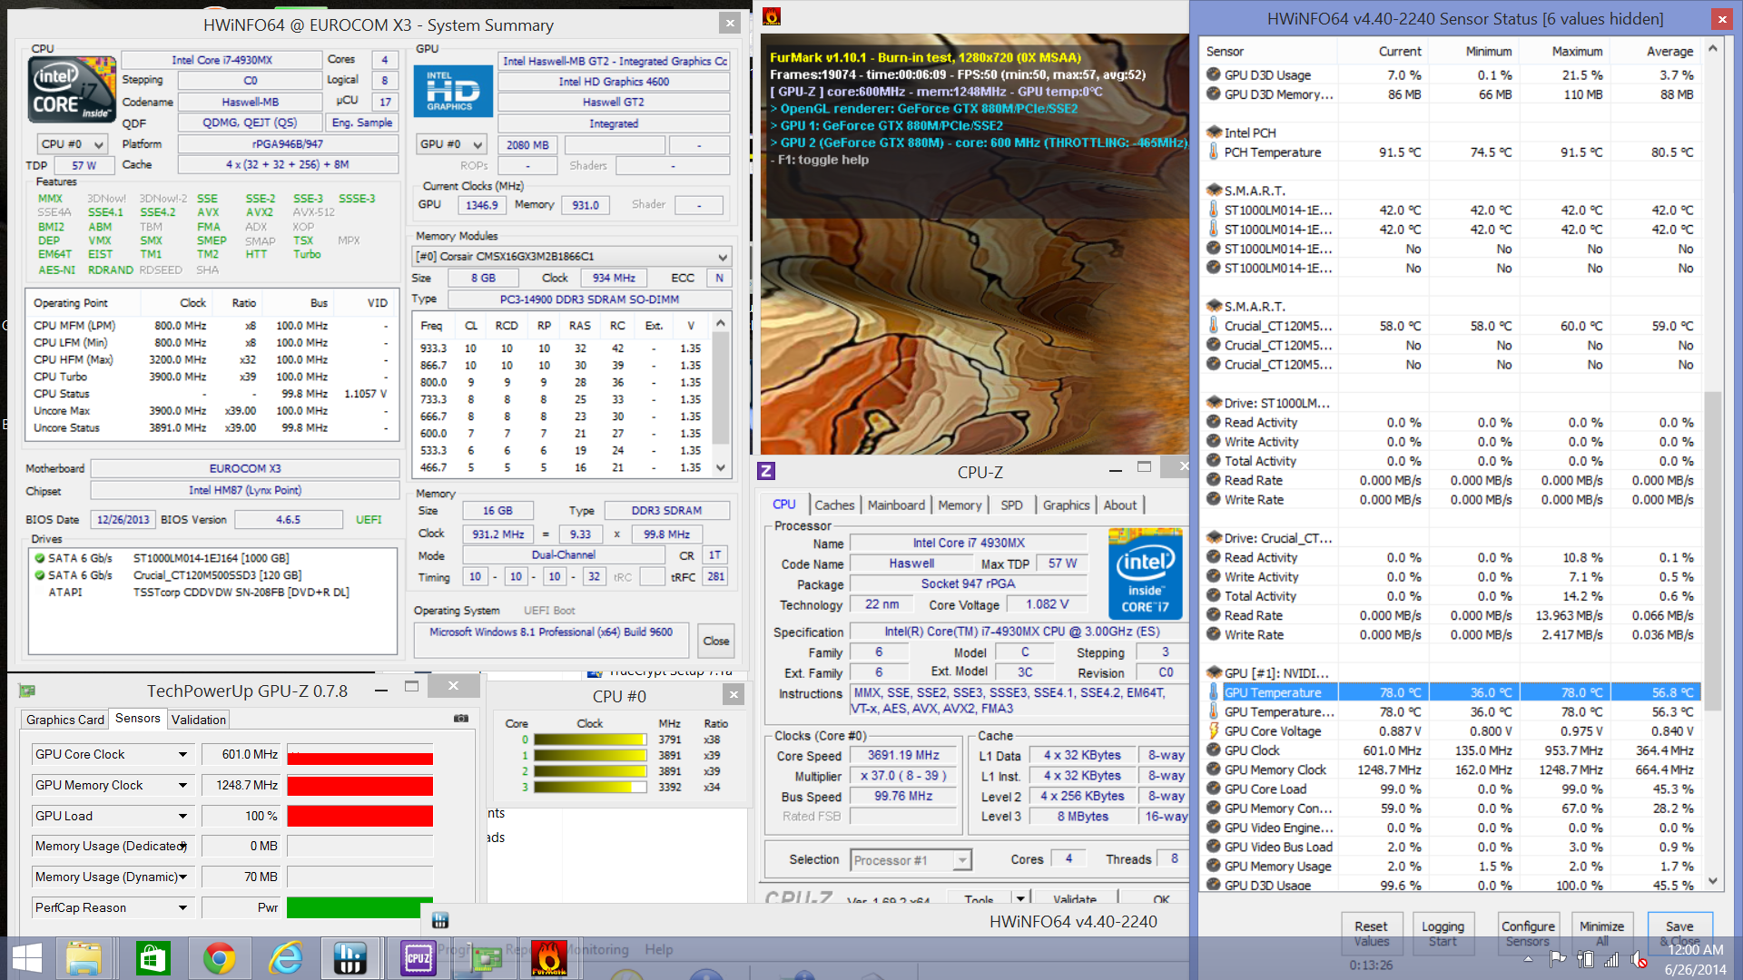The height and width of the screenshot is (980, 1743).
Task: Open the Memory Usage (Dynamic) dropdown
Action: point(182,877)
